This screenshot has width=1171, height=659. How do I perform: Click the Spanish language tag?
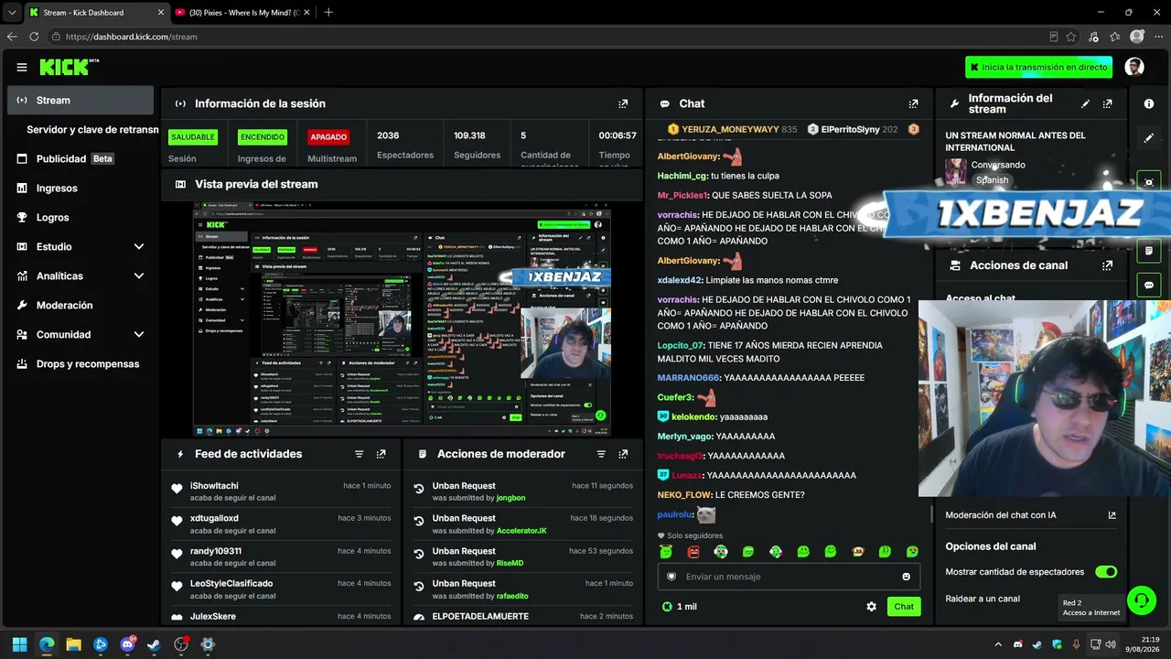[992, 180]
